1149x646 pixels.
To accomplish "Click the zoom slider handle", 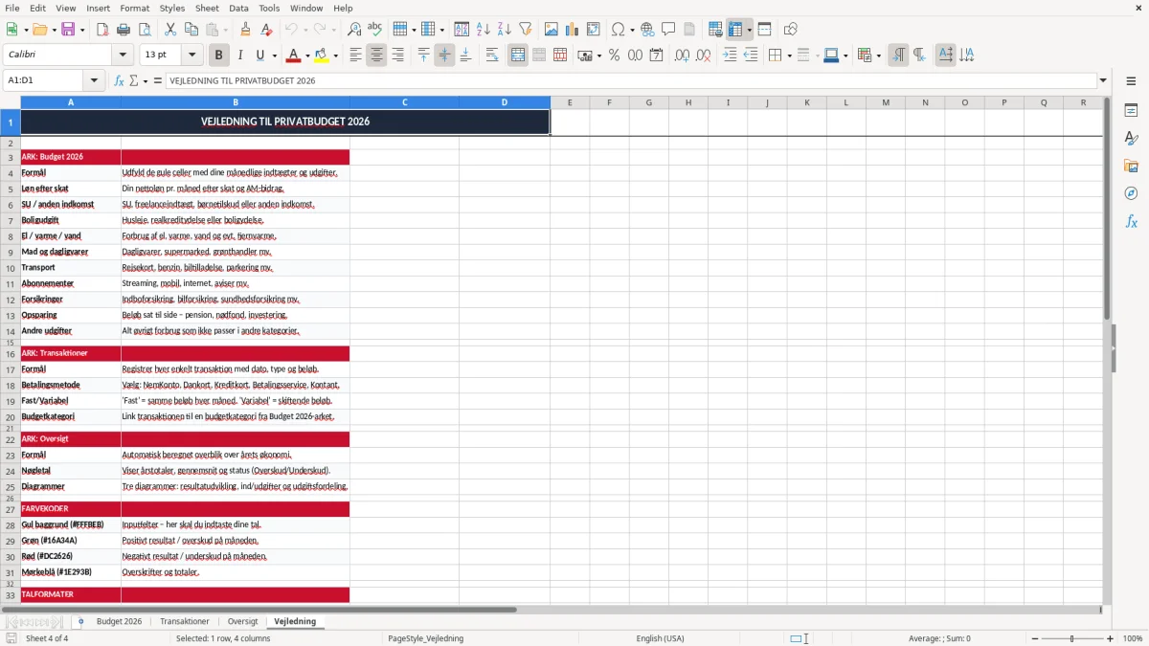I will [x=1071, y=638].
